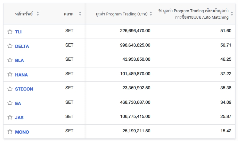This screenshot has width=238, height=141.
Task: Click SET market cell in HANA row
Action: point(69,74)
